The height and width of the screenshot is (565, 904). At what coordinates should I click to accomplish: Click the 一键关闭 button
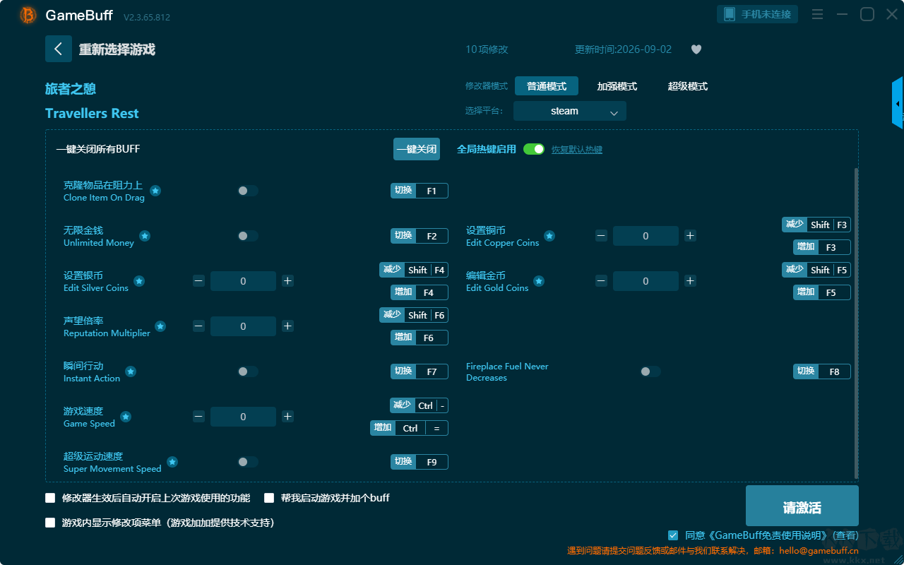pos(417,149)
